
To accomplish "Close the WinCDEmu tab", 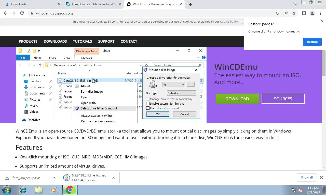I will tap(181, 4).
